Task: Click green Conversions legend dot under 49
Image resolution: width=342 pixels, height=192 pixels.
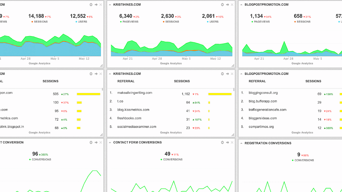Action: [x=161, y=159]
